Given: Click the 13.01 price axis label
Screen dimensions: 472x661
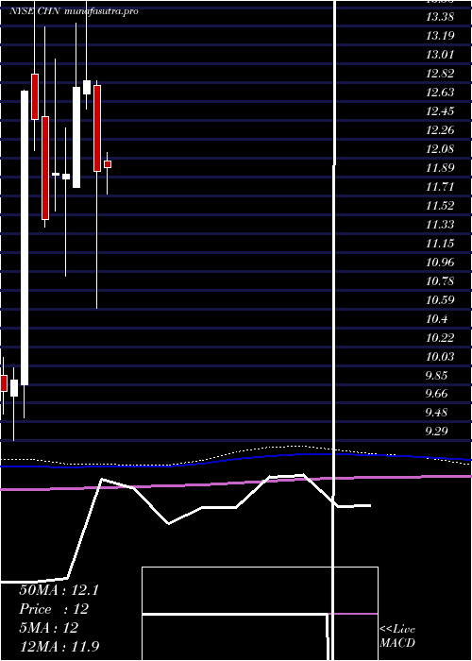Looking at the screenshot, I should coord(440,55).
